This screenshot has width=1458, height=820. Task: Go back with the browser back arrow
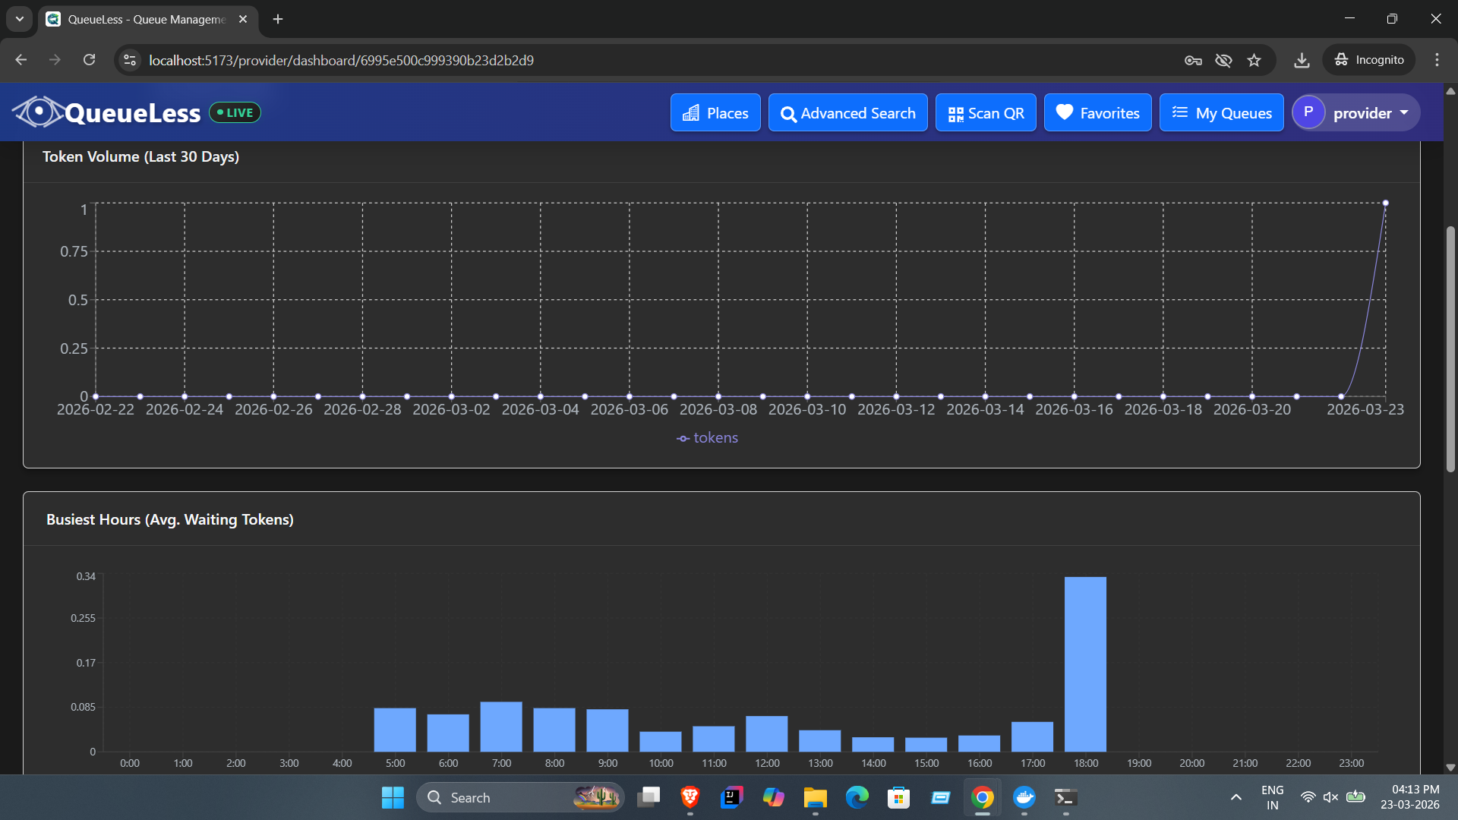pos(21,60)
